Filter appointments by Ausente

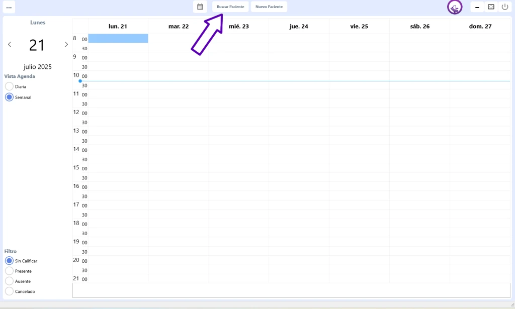pyautogui.click(x=9, y=281)
